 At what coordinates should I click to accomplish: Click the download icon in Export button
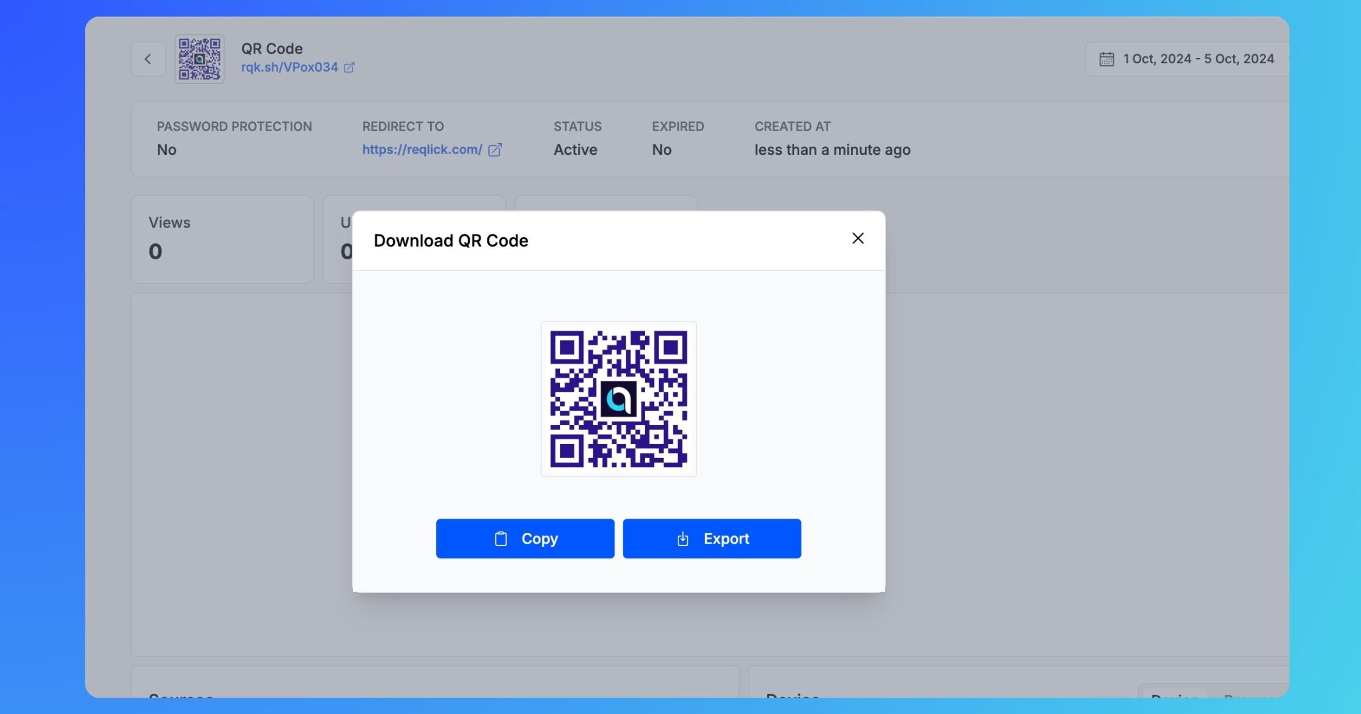[x=683, y=539]
